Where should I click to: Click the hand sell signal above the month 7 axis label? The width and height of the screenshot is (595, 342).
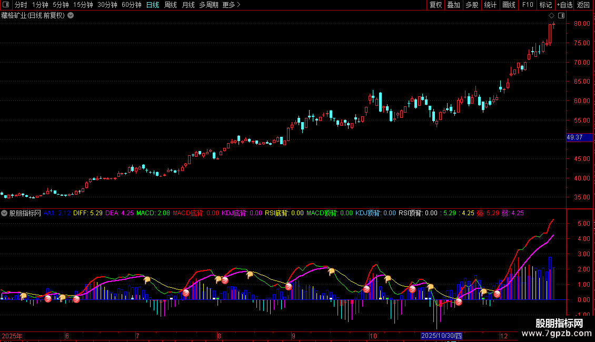[147, 280]
